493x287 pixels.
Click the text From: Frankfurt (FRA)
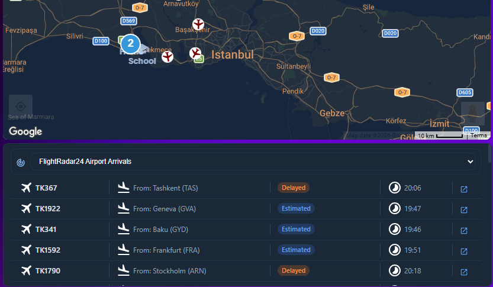coord(166,250)
